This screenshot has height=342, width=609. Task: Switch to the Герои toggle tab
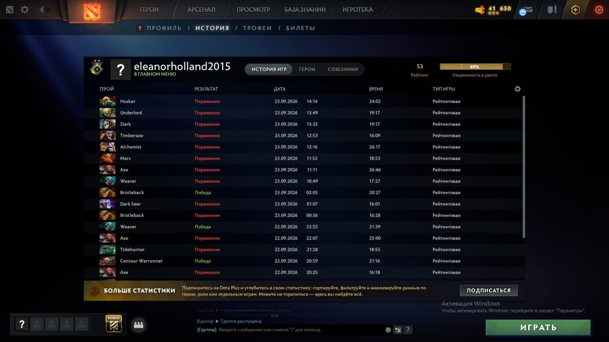point(307,69)
